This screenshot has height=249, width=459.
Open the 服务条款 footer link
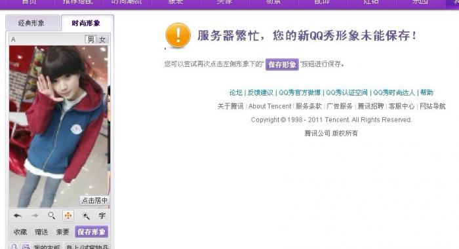click(309, 106)
